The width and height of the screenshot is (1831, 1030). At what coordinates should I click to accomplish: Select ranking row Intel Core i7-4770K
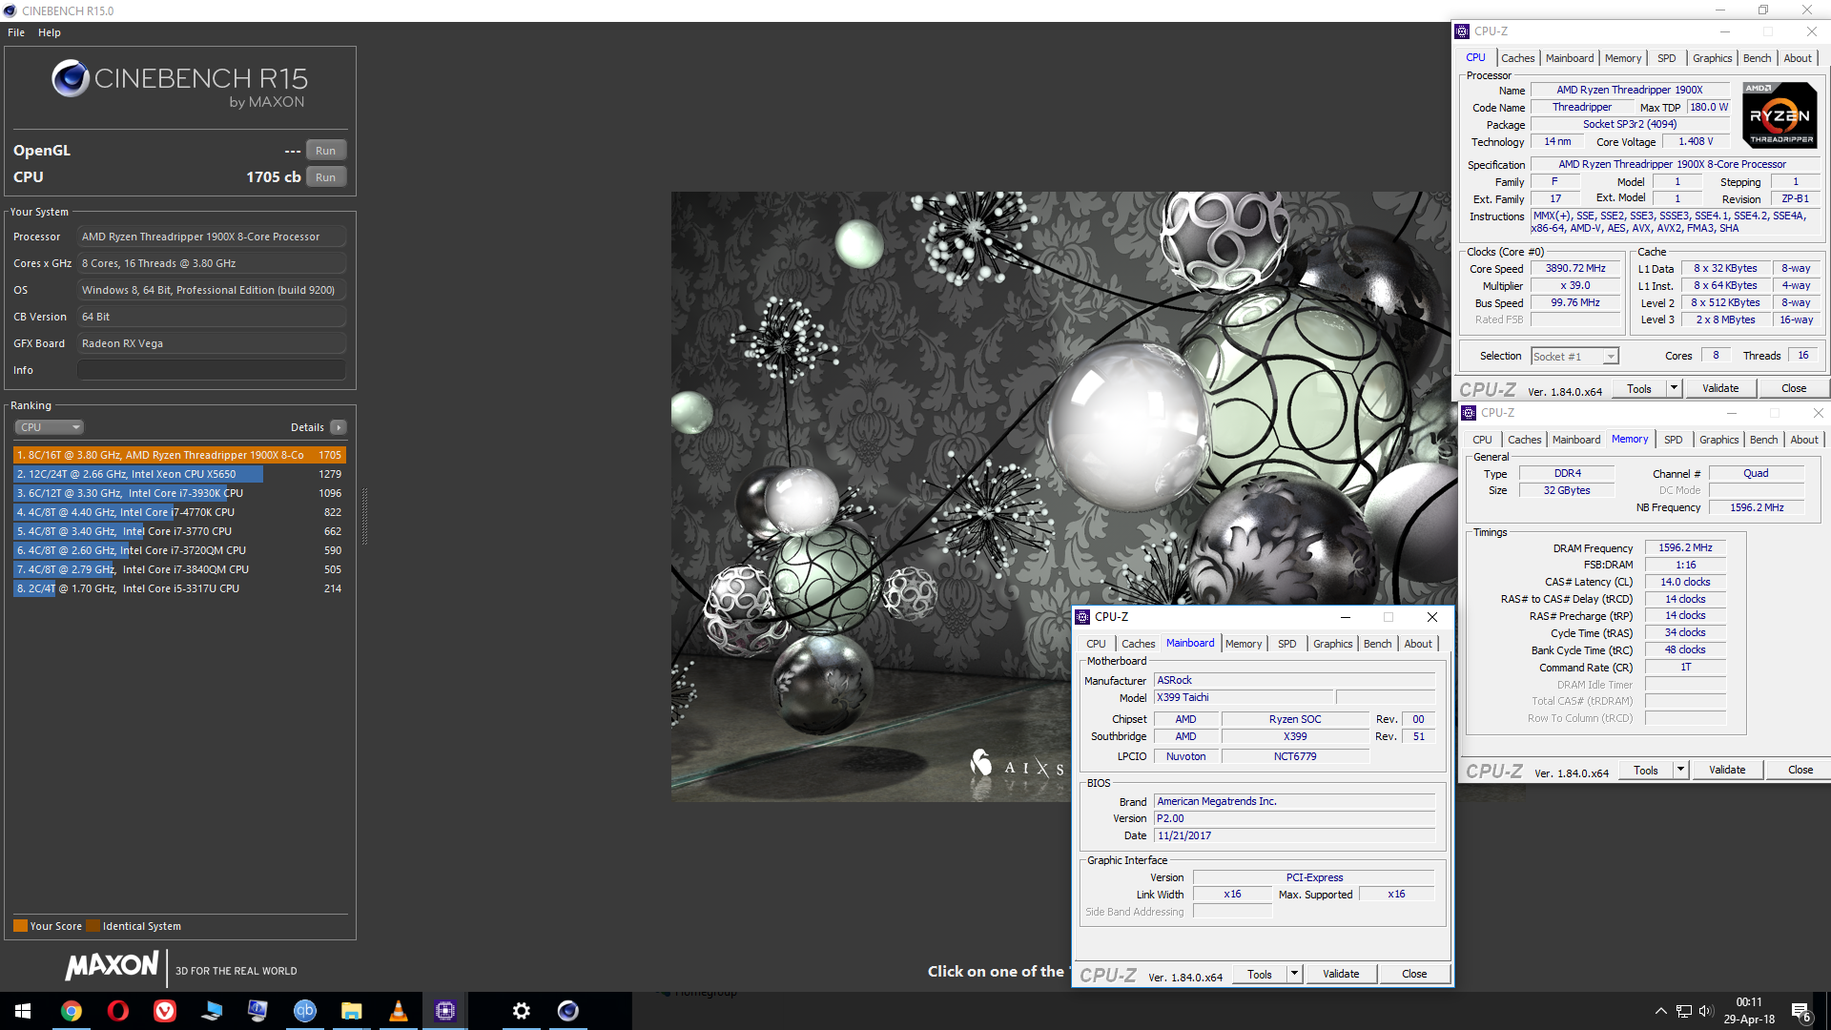pyautogui.click(x=179, y=512)
